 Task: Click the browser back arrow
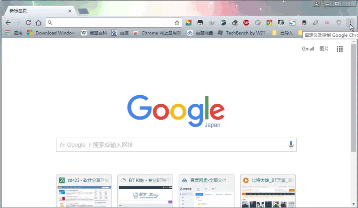pyautogui.click(x=8, y=23)
